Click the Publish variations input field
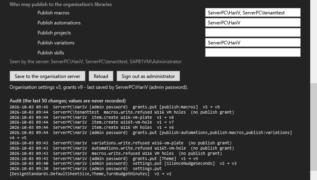This screenshot has height=180, width=317. tap(253, 42)
